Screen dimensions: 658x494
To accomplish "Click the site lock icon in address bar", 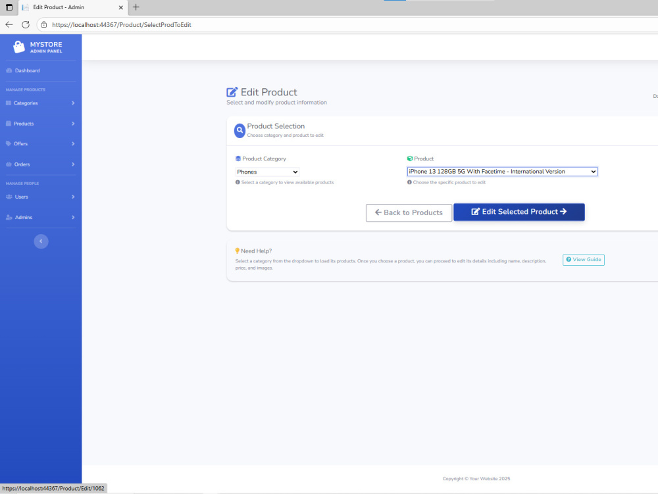I will pyautogui.click(x=43, y=25).
